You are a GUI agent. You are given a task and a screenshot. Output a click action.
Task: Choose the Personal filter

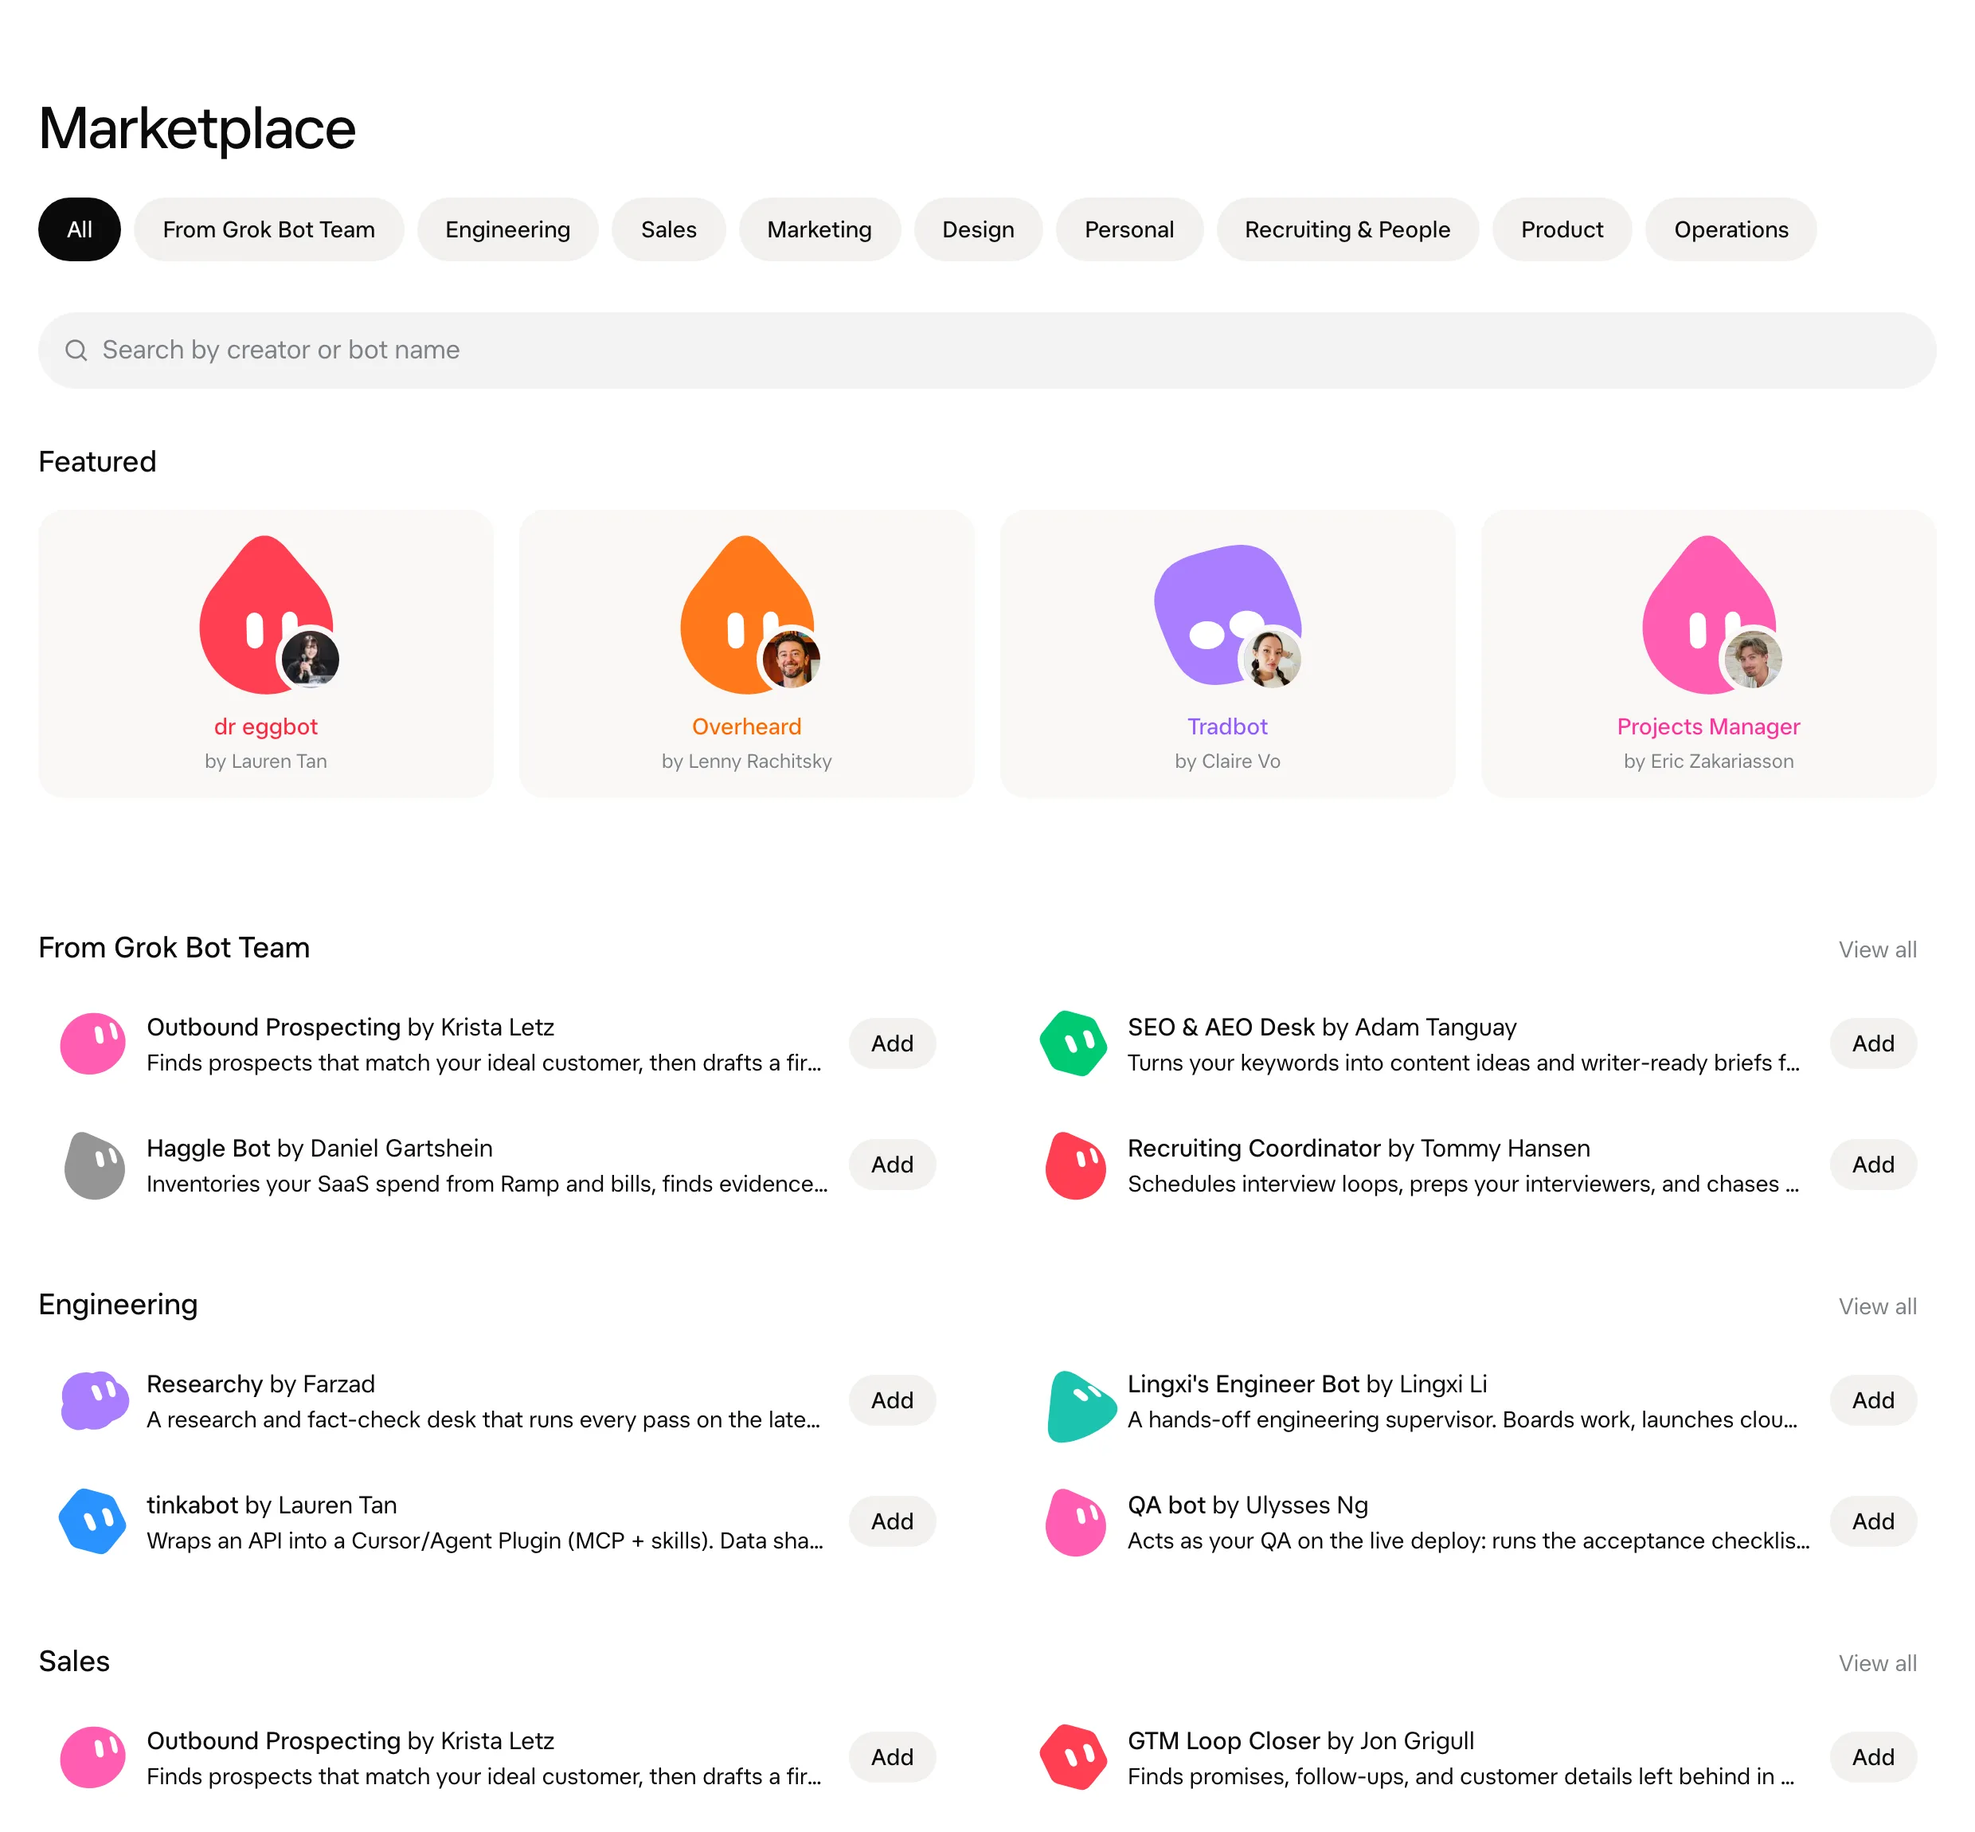(x=1128, y=229)
